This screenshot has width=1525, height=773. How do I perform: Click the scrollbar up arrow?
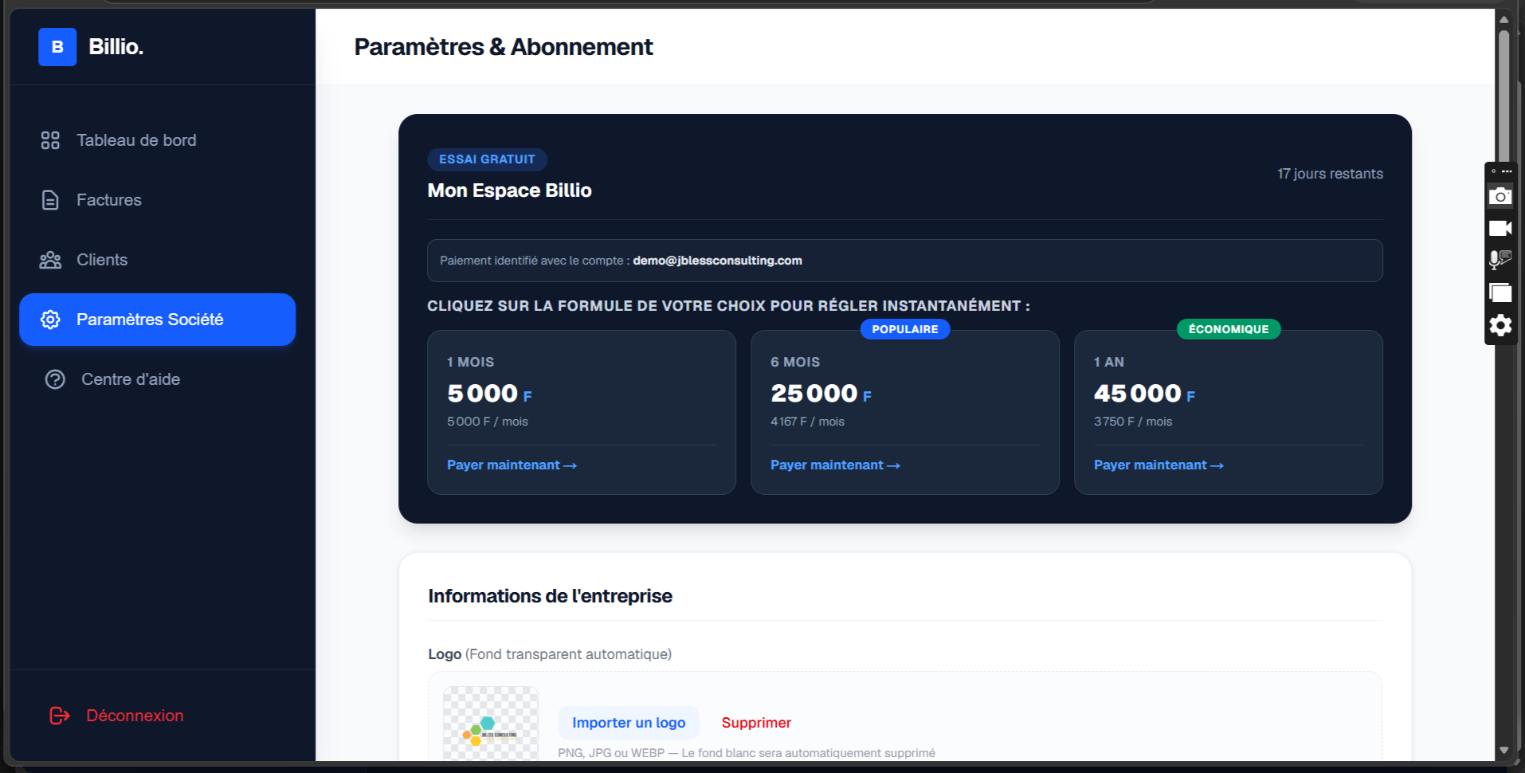point(1503,20)
